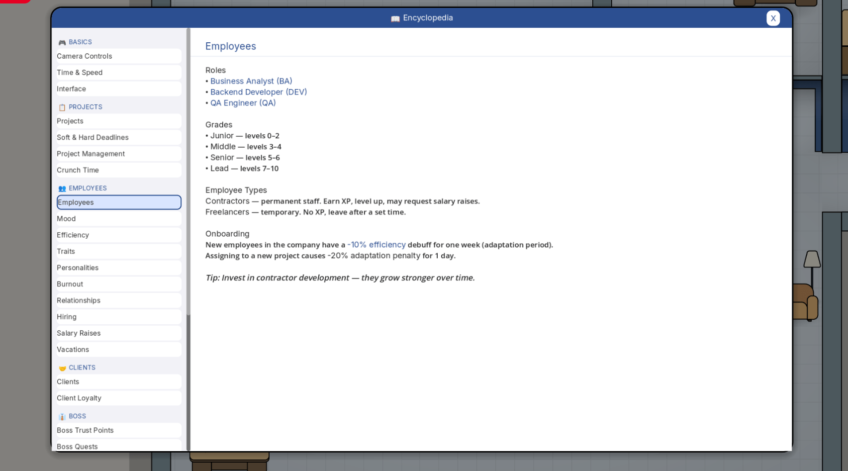Click the handshake icon next to CLIENTS
The width and height of the screenshot is (848, 471).
coord(62,368)
